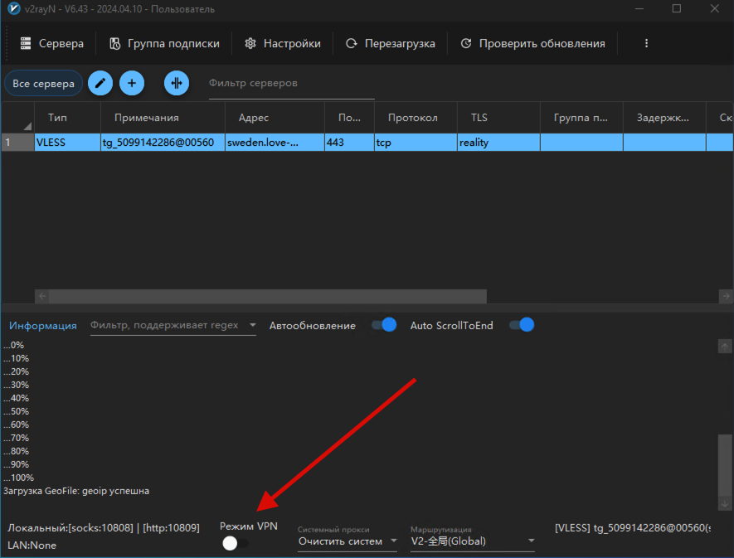Viewport: 734px width, 558px height.
Task: Open the Настройки menu
Action: click(x=283, y=44)
